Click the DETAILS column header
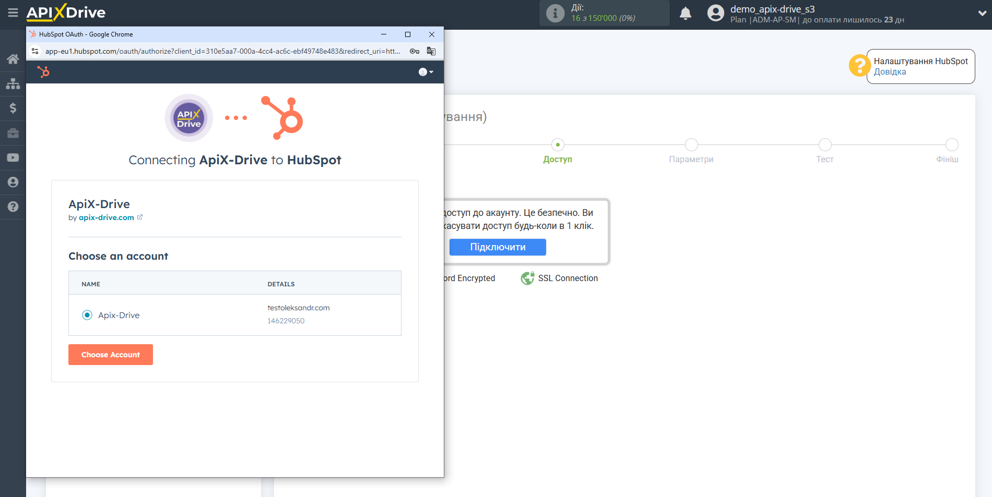 tap(281, 284)
